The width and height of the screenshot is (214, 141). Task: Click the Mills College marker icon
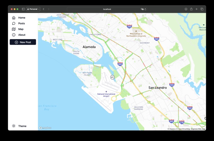[x=136, y=31]
